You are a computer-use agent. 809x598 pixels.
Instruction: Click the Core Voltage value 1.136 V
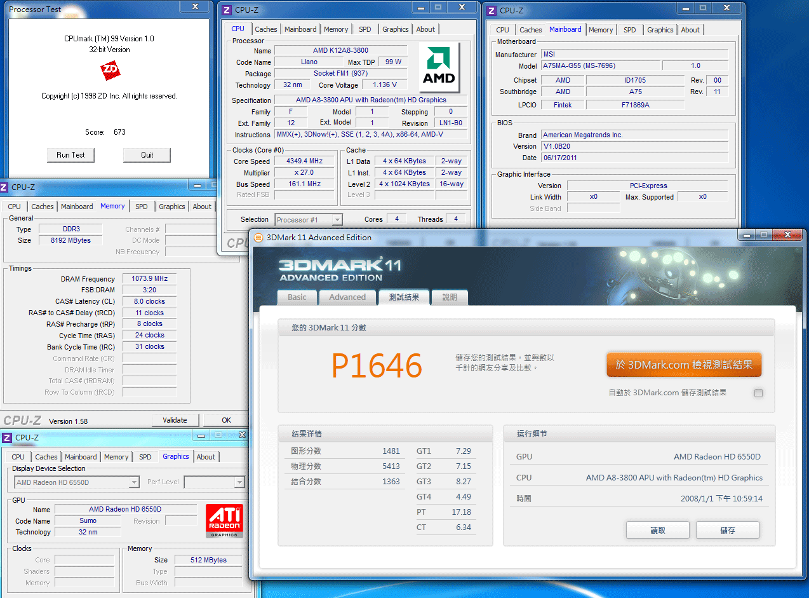385,85
